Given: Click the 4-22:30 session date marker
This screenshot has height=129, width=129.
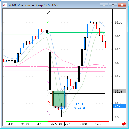Looking at the screenshot, I should coord(56,124).
